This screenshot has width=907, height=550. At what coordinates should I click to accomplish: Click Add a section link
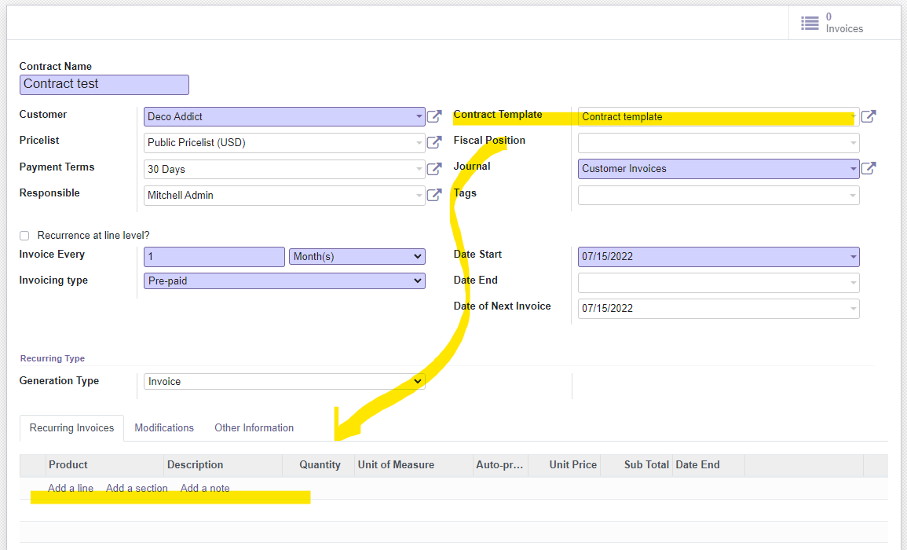137,488
